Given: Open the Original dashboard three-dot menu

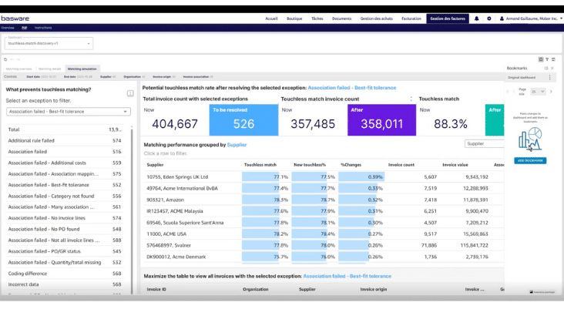Looking at the screenshot, I should point(549,77).
